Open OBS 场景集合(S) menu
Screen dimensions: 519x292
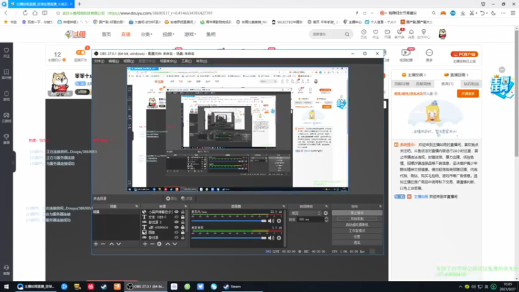pyautogui.click(x=168, y=61)
